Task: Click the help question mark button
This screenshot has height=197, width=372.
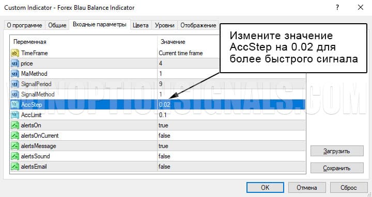Action: tap(337, 8)
